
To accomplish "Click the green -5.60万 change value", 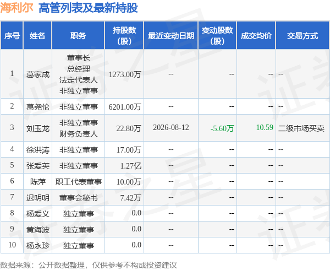I will pyautogui.click(x=222, y=128).
